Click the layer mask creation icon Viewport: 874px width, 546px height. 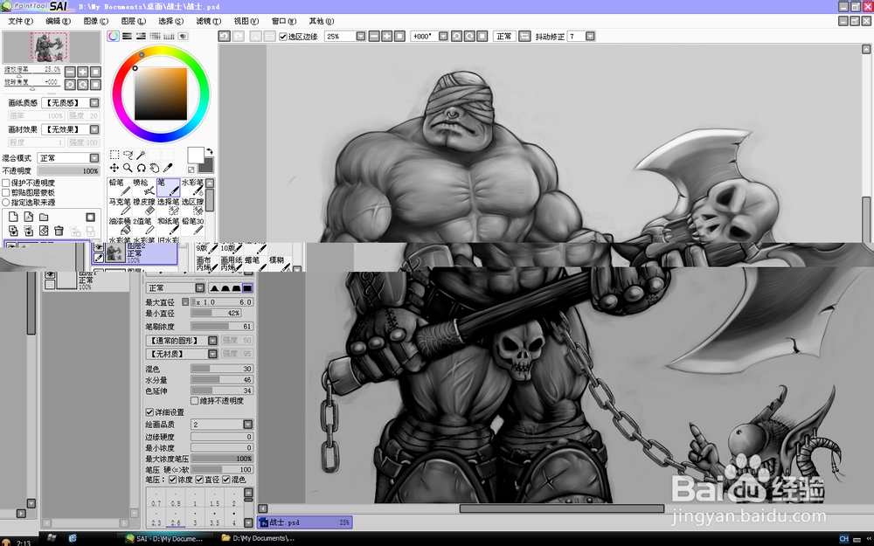click(x=90, y=217)
